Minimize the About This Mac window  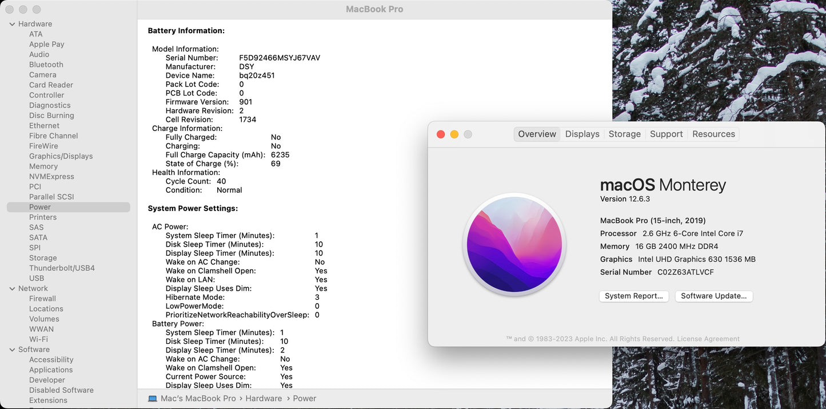(x=454, y=134)
